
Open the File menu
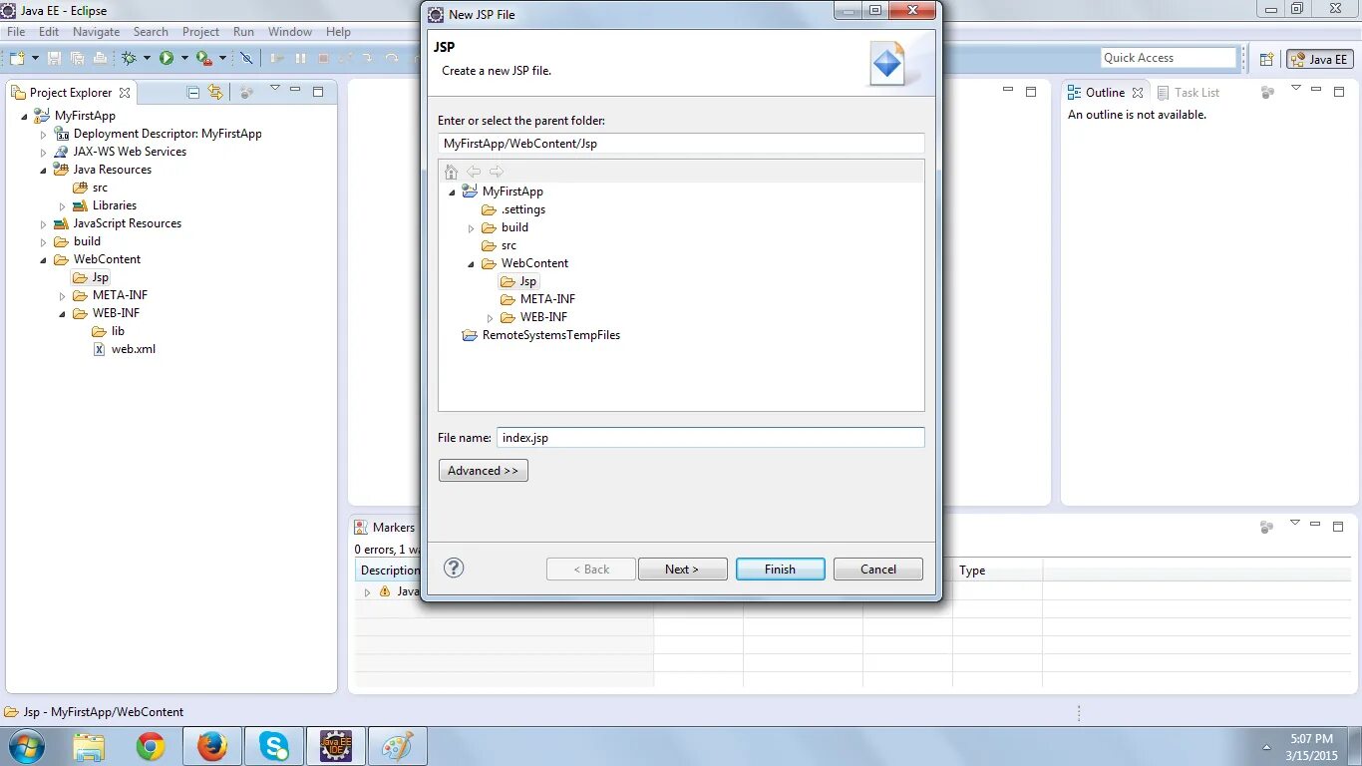click(17, 32)
